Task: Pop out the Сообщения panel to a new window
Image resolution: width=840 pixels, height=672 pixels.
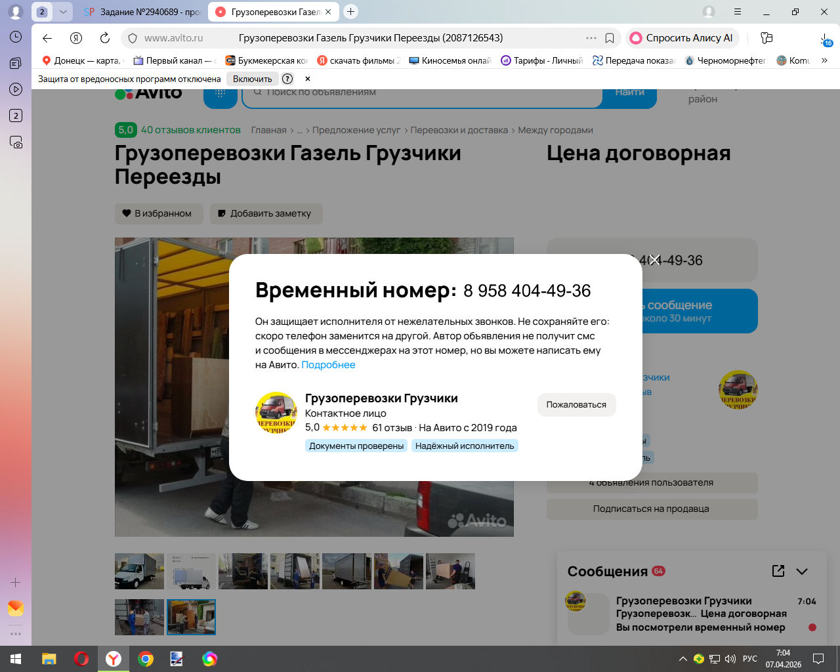Action: 778,571
